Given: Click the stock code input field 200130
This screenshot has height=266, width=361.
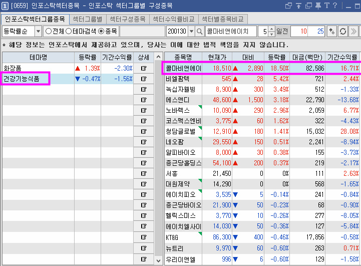Looking at the screenshot, I should [177, 32].
